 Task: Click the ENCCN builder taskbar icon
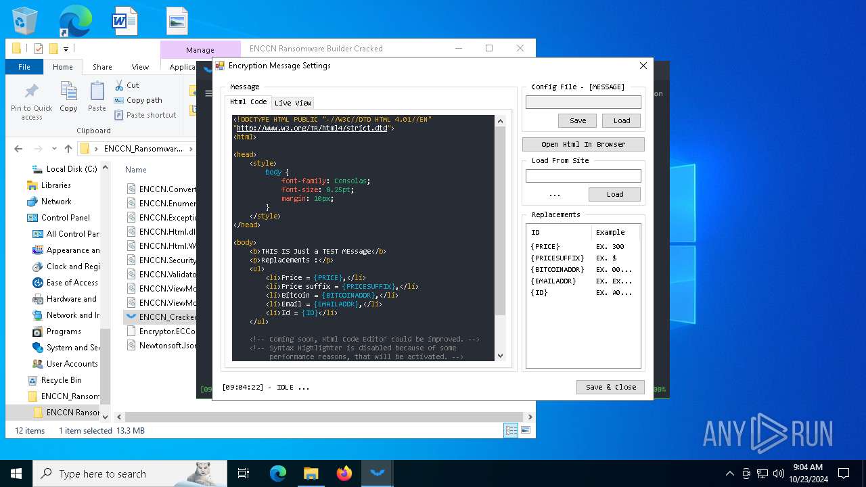(x=378, y=473)
